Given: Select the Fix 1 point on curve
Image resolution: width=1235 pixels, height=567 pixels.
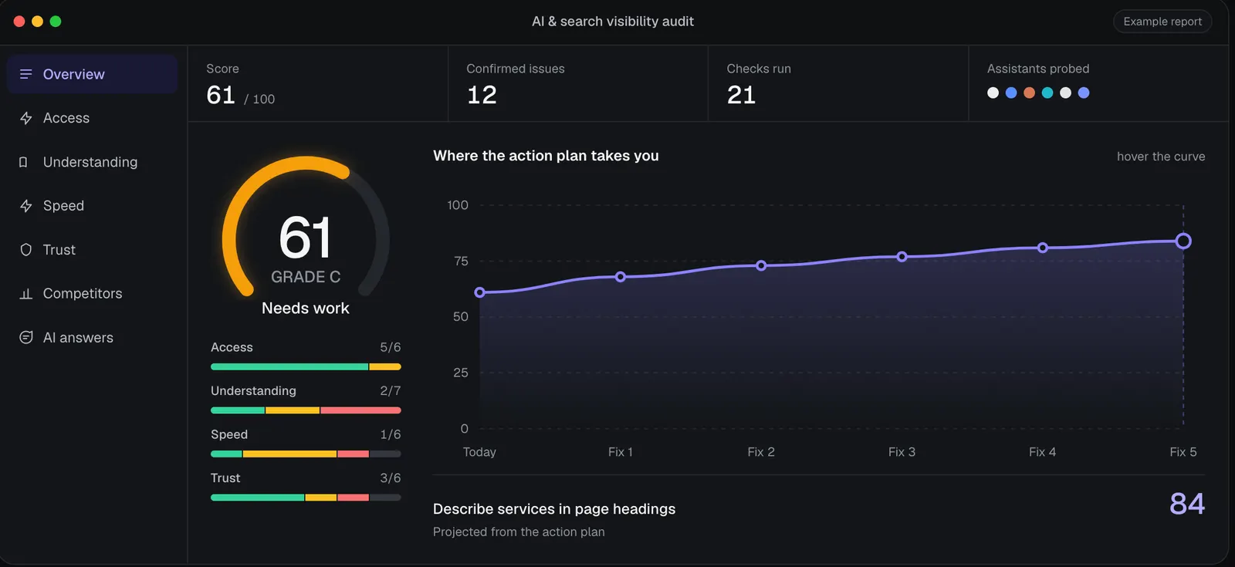Looking at the screenshot, I should (x=621, y=276).
